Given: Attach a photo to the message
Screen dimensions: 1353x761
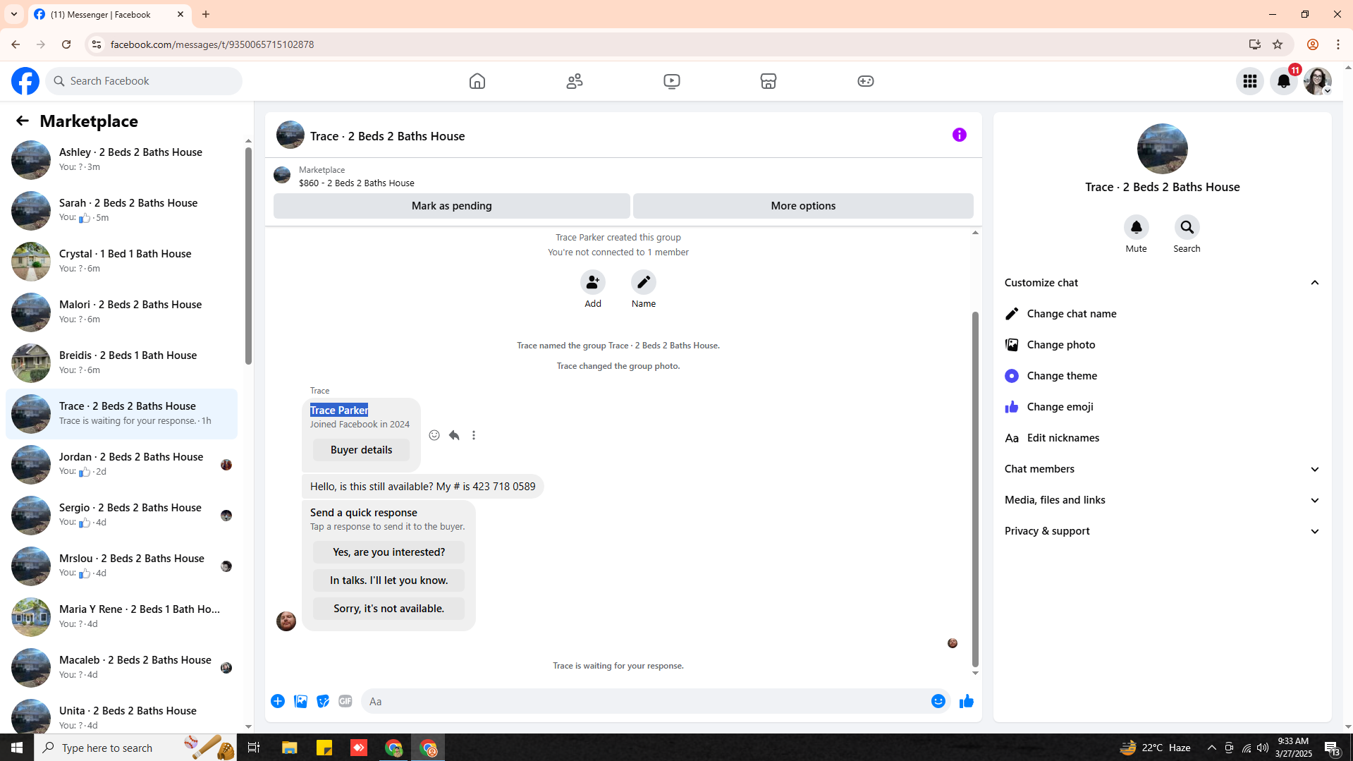Looking at the screenshot, I should (x=300, y=701).
